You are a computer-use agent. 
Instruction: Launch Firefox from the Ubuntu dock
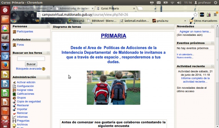[5, 65]
